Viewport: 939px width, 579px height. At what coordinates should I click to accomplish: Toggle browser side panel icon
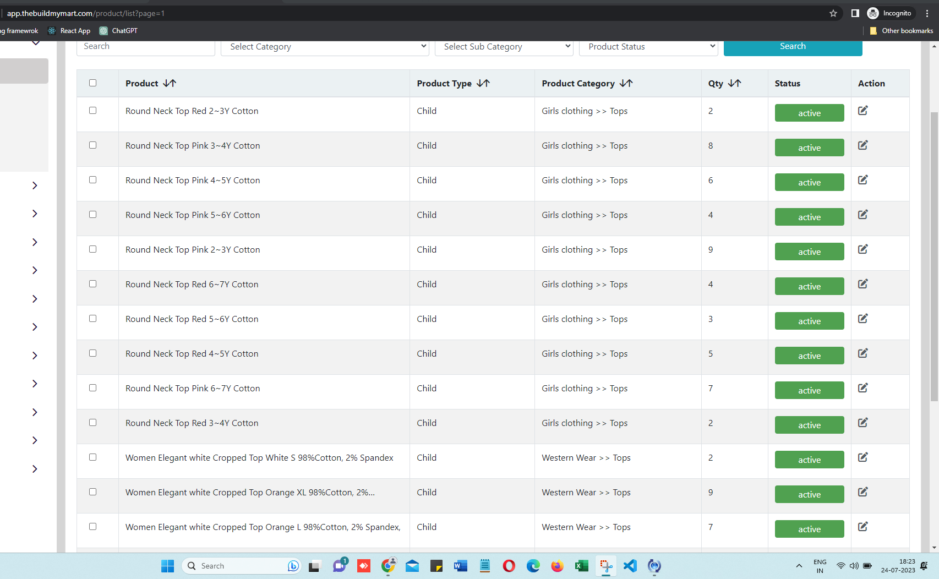pyautogui.click(x=855, y=13)
